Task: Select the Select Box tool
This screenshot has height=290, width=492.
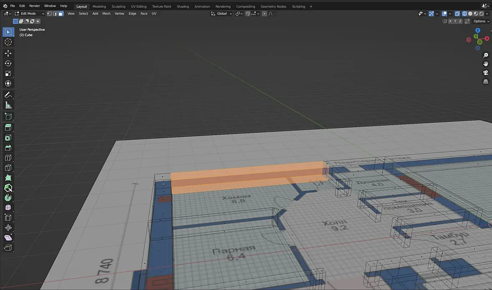Action: click(8, 32)
